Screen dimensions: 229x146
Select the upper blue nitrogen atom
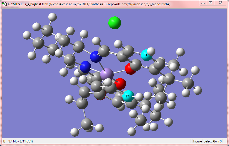click(x=96, y=57)
